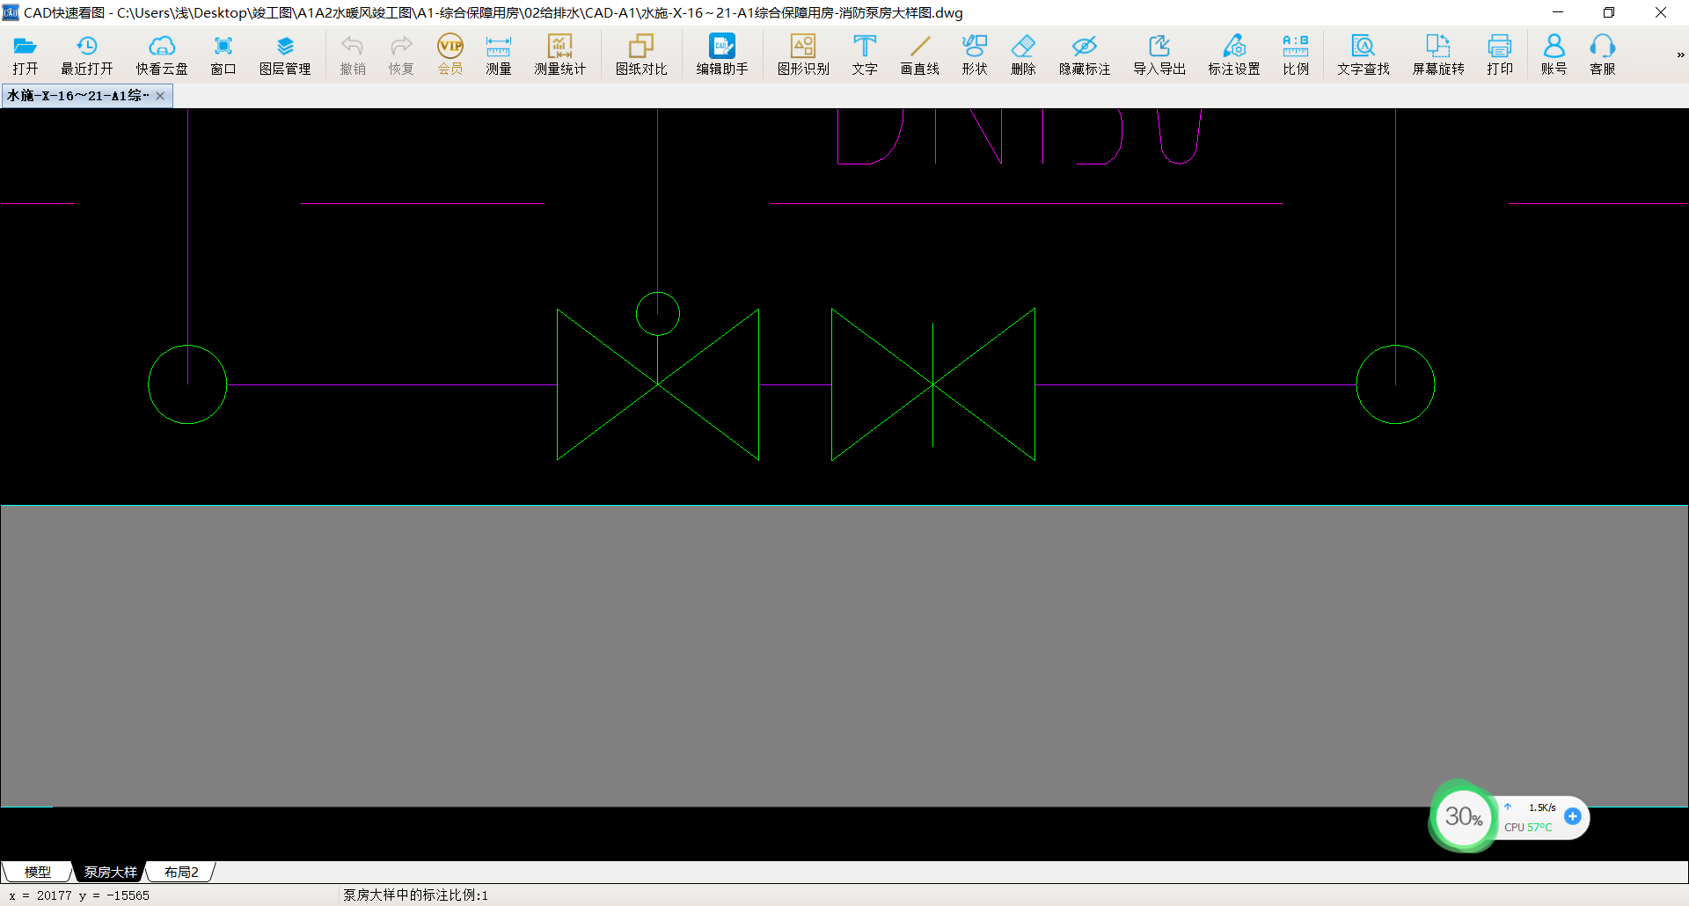Screen dimensions: 1689x906
Task: Click the blue plus on floating widget
Action: click(x=1573, y=816)
